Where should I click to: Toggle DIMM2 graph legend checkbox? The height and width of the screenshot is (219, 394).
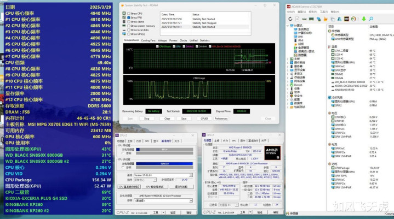pyautogui.click(x=184, y=46)
